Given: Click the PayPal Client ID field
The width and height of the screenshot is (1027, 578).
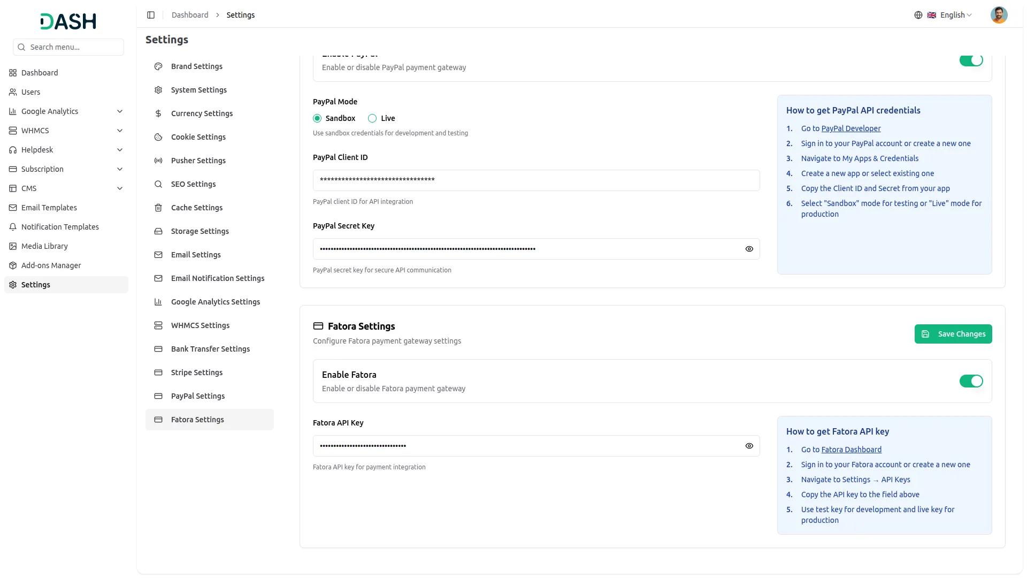Looking at the screenshot, I should 536,180.
